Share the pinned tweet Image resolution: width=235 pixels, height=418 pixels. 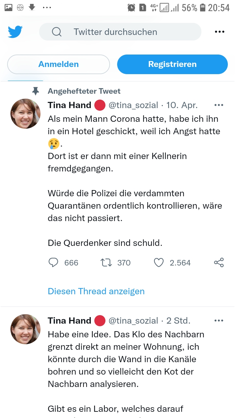[219, 263]
